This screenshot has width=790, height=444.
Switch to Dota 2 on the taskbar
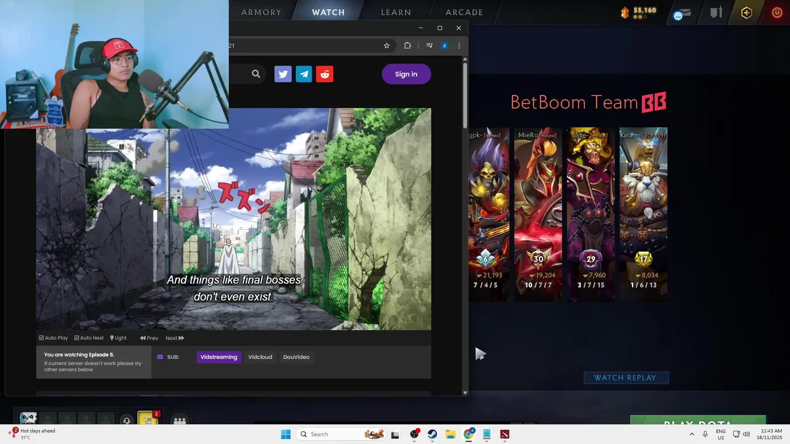pyautogui.click(x=505, y=434)
